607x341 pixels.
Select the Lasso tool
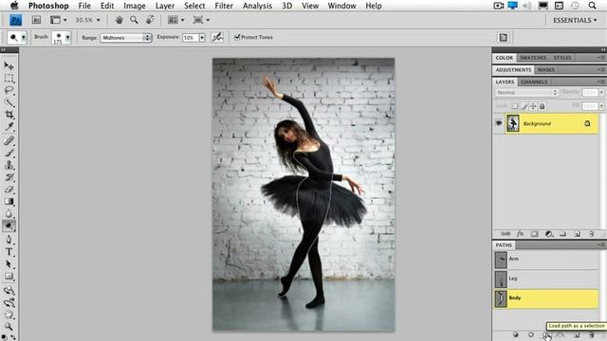click(x=9, y=91)
